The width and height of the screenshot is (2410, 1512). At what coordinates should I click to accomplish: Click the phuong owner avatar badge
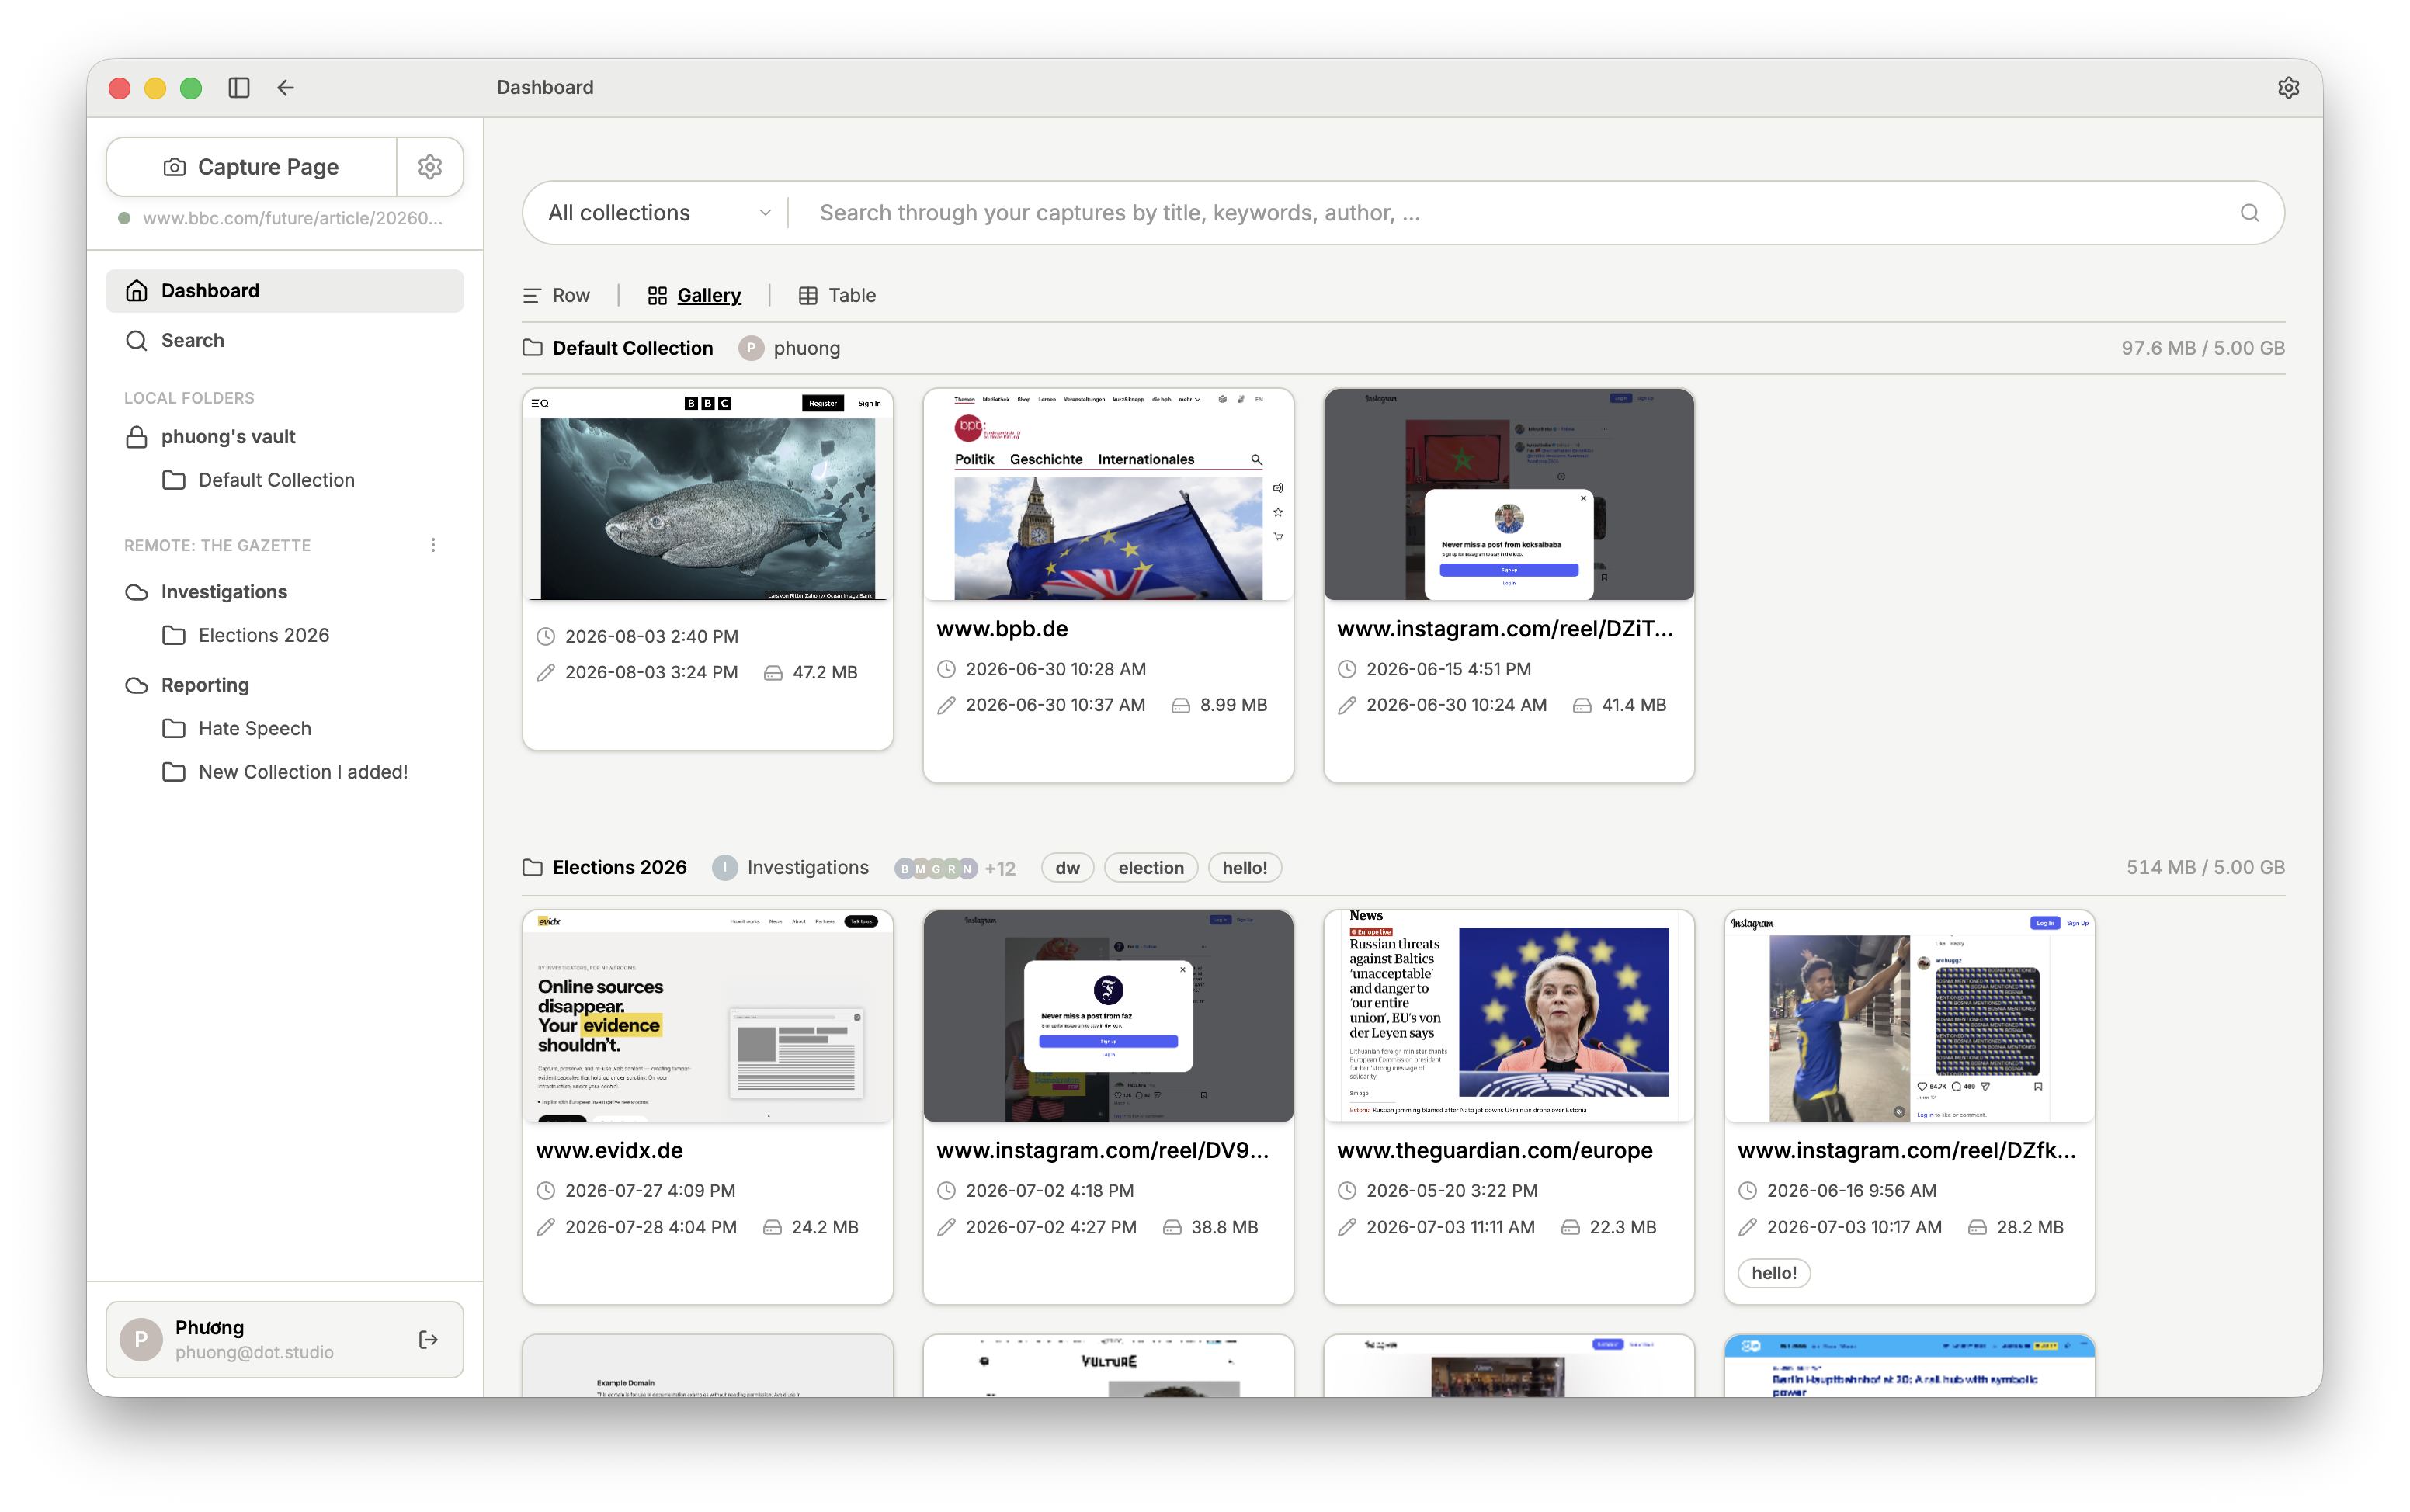751,348
